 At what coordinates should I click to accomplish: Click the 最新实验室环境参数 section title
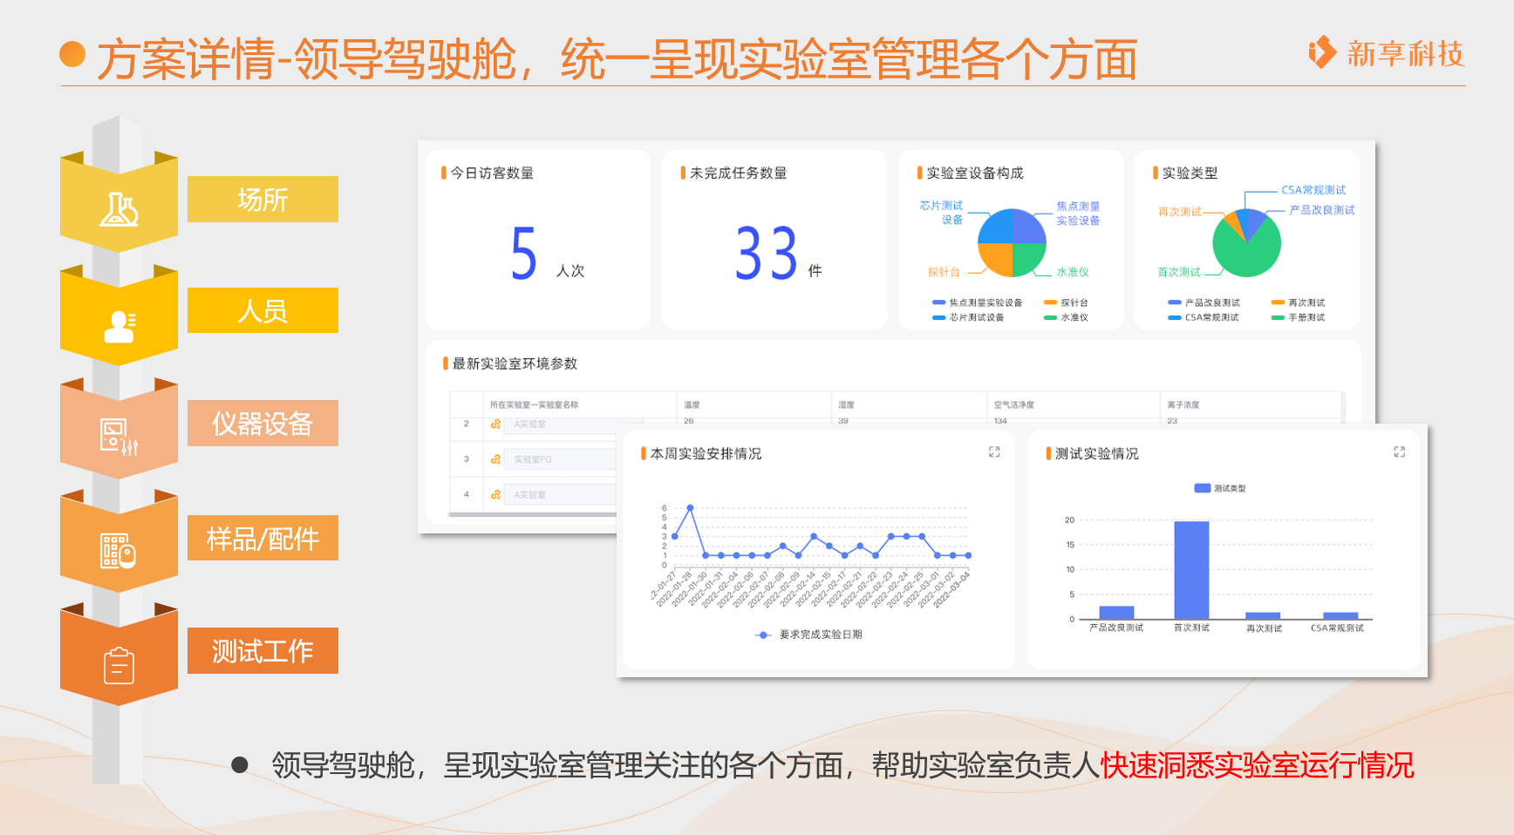coord(515,363)
